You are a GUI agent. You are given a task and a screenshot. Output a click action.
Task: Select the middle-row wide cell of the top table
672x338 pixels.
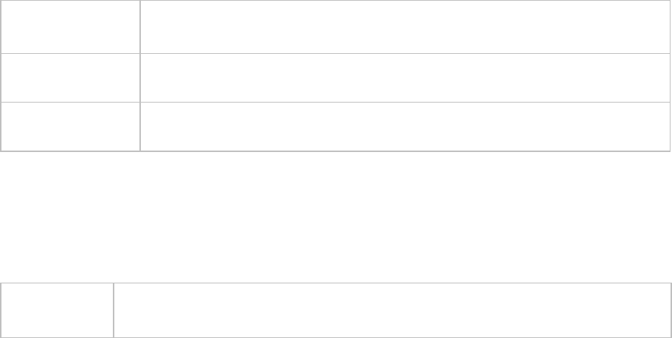coord(404,77)
